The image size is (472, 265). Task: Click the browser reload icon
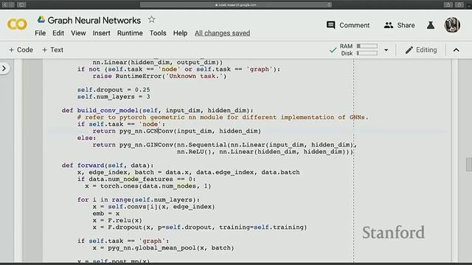tap(329, 5)
